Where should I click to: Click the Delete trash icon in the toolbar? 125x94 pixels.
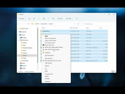(53, 19)
